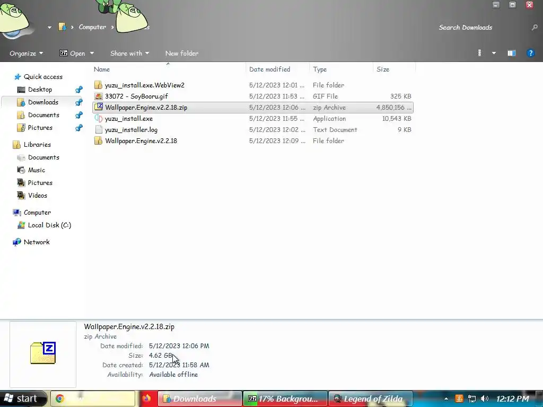The image size is (543, 407).
Task: Click the pin icon beside quick-access Documents
Action: click(79, 115)
